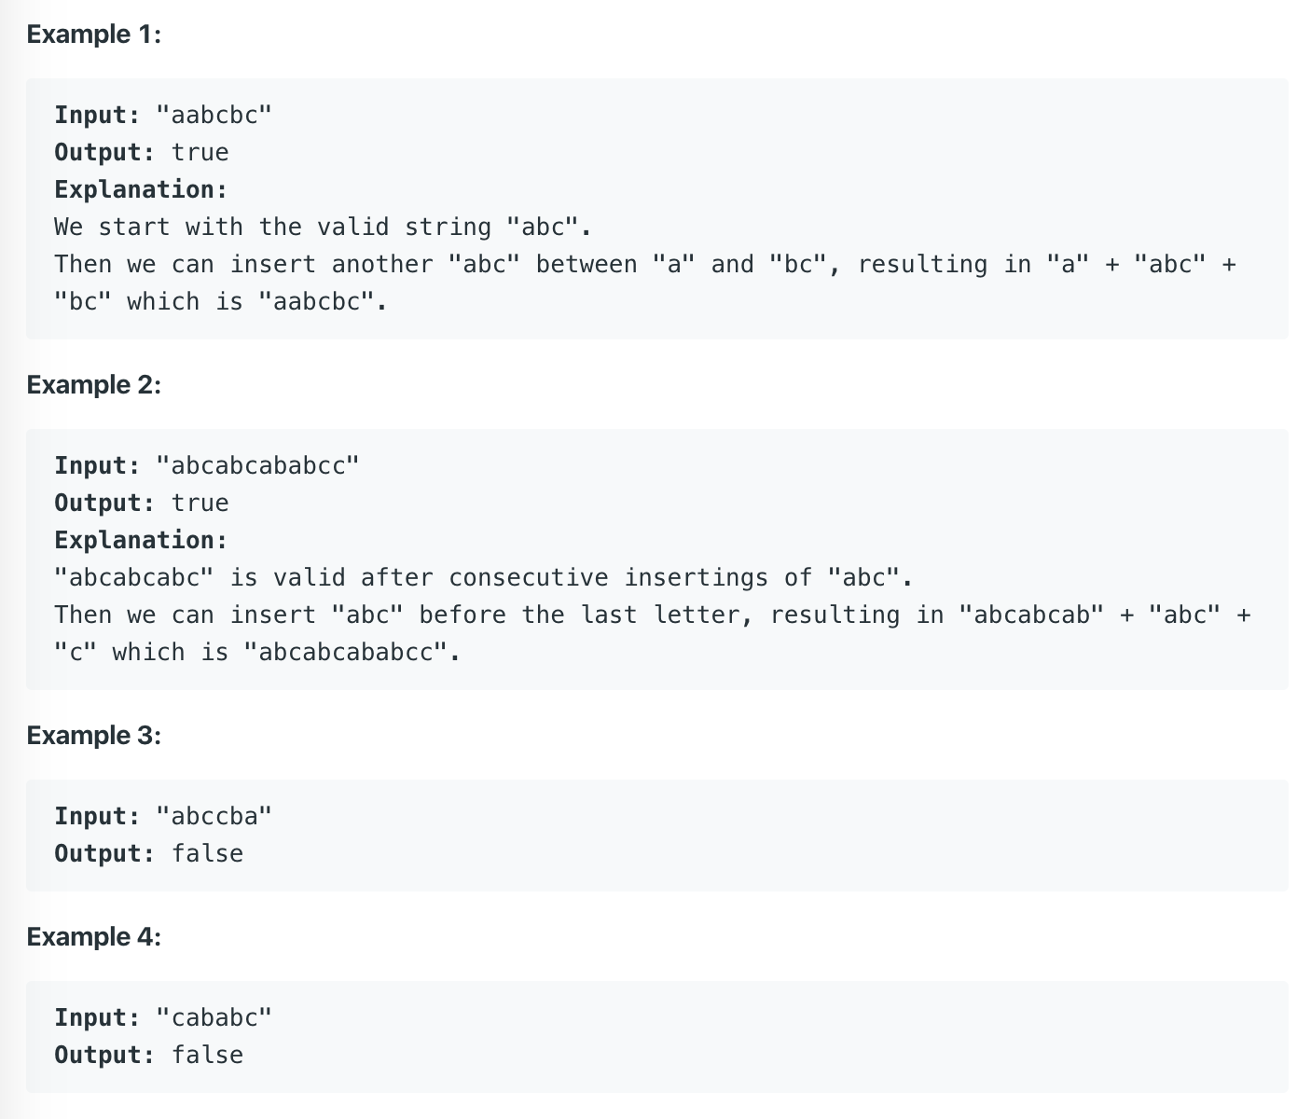Click the Explanation label in Example 2
This screenshot has height=1119, width=1311.
[141, 541]
